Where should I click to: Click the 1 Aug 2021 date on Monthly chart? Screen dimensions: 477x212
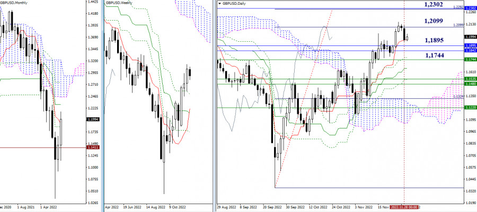pyautogui.click(x=25, y=208)
